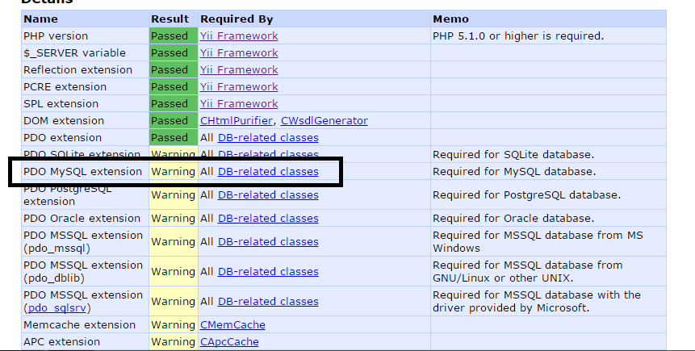Click Warning result for PDO MySQL extension
This screenshot has width=695, height=351.
click(174, 172)
